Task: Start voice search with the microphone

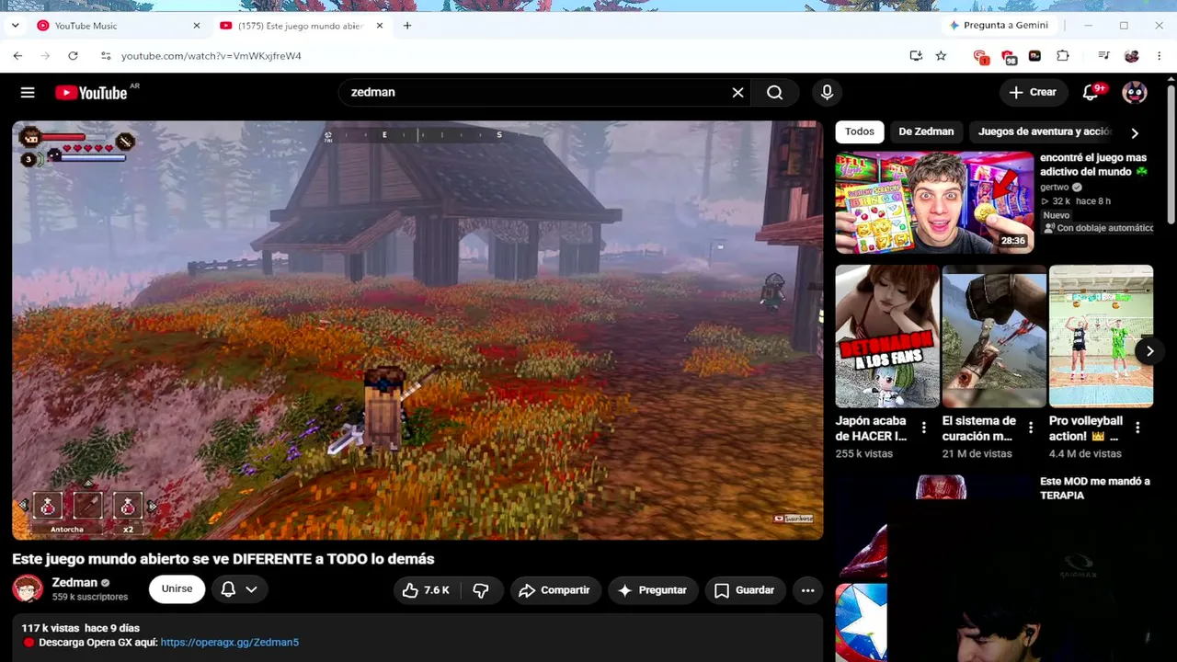Action: 827,92
